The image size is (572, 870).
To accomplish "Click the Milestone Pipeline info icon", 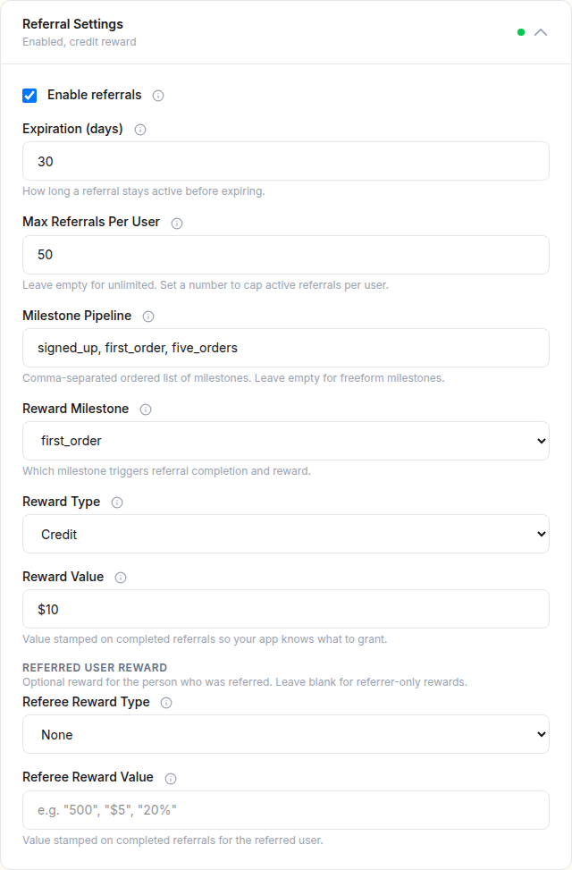I will (x=147, y=316).
